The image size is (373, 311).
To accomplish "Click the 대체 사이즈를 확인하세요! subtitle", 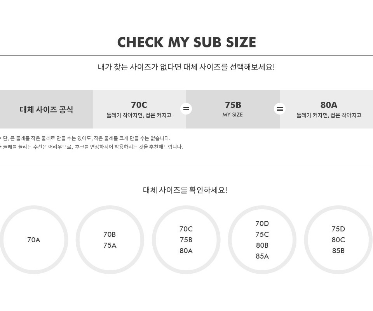I will [185, 190].
